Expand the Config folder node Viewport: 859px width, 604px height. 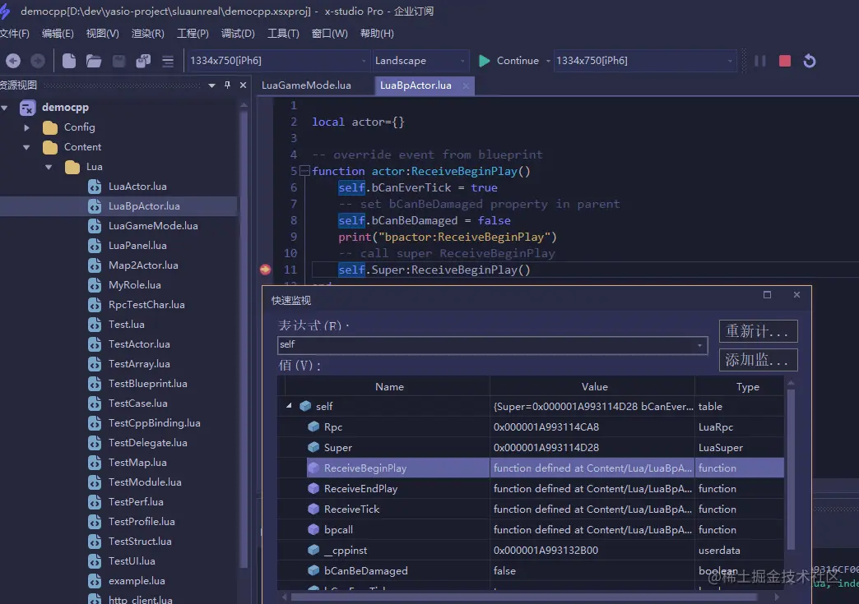tap(27, 127)
